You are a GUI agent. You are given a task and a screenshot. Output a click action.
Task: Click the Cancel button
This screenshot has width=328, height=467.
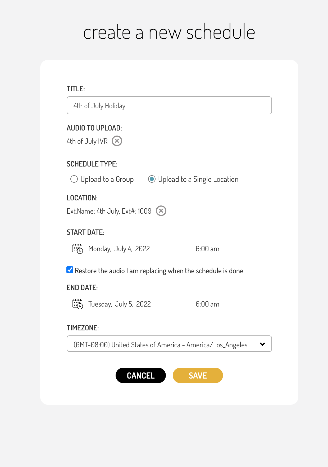click(141, 375)
